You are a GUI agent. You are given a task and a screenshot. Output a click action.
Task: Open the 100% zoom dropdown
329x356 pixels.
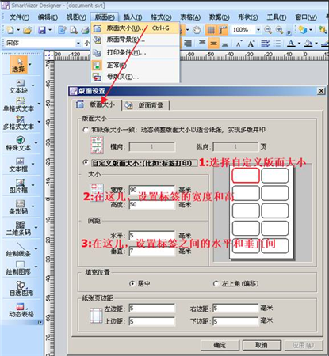[x=258, y=30]
